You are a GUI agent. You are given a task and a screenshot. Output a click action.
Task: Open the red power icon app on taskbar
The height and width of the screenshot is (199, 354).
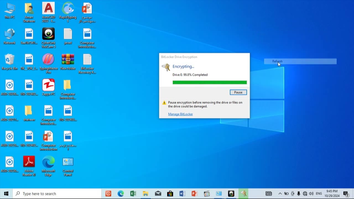coord(108,194)
